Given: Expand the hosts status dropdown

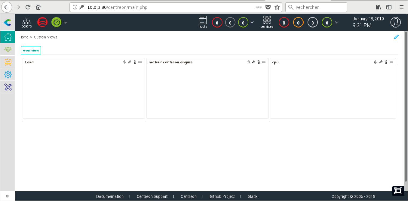Looking at the screenshot, I should click(x=252, y=22).
